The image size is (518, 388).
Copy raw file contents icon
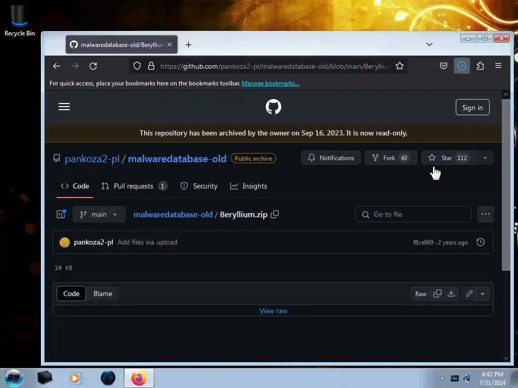(438, 294)
